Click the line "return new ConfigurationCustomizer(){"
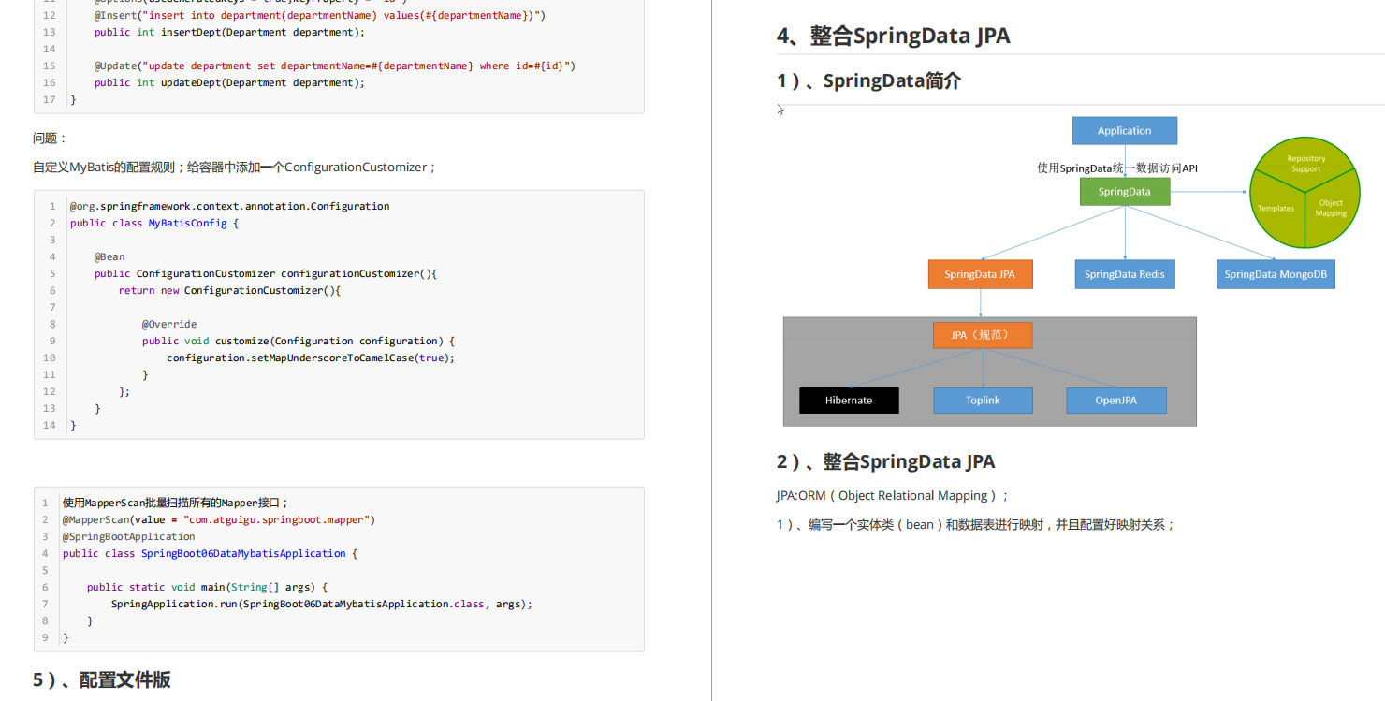 [x=230, y=290]
